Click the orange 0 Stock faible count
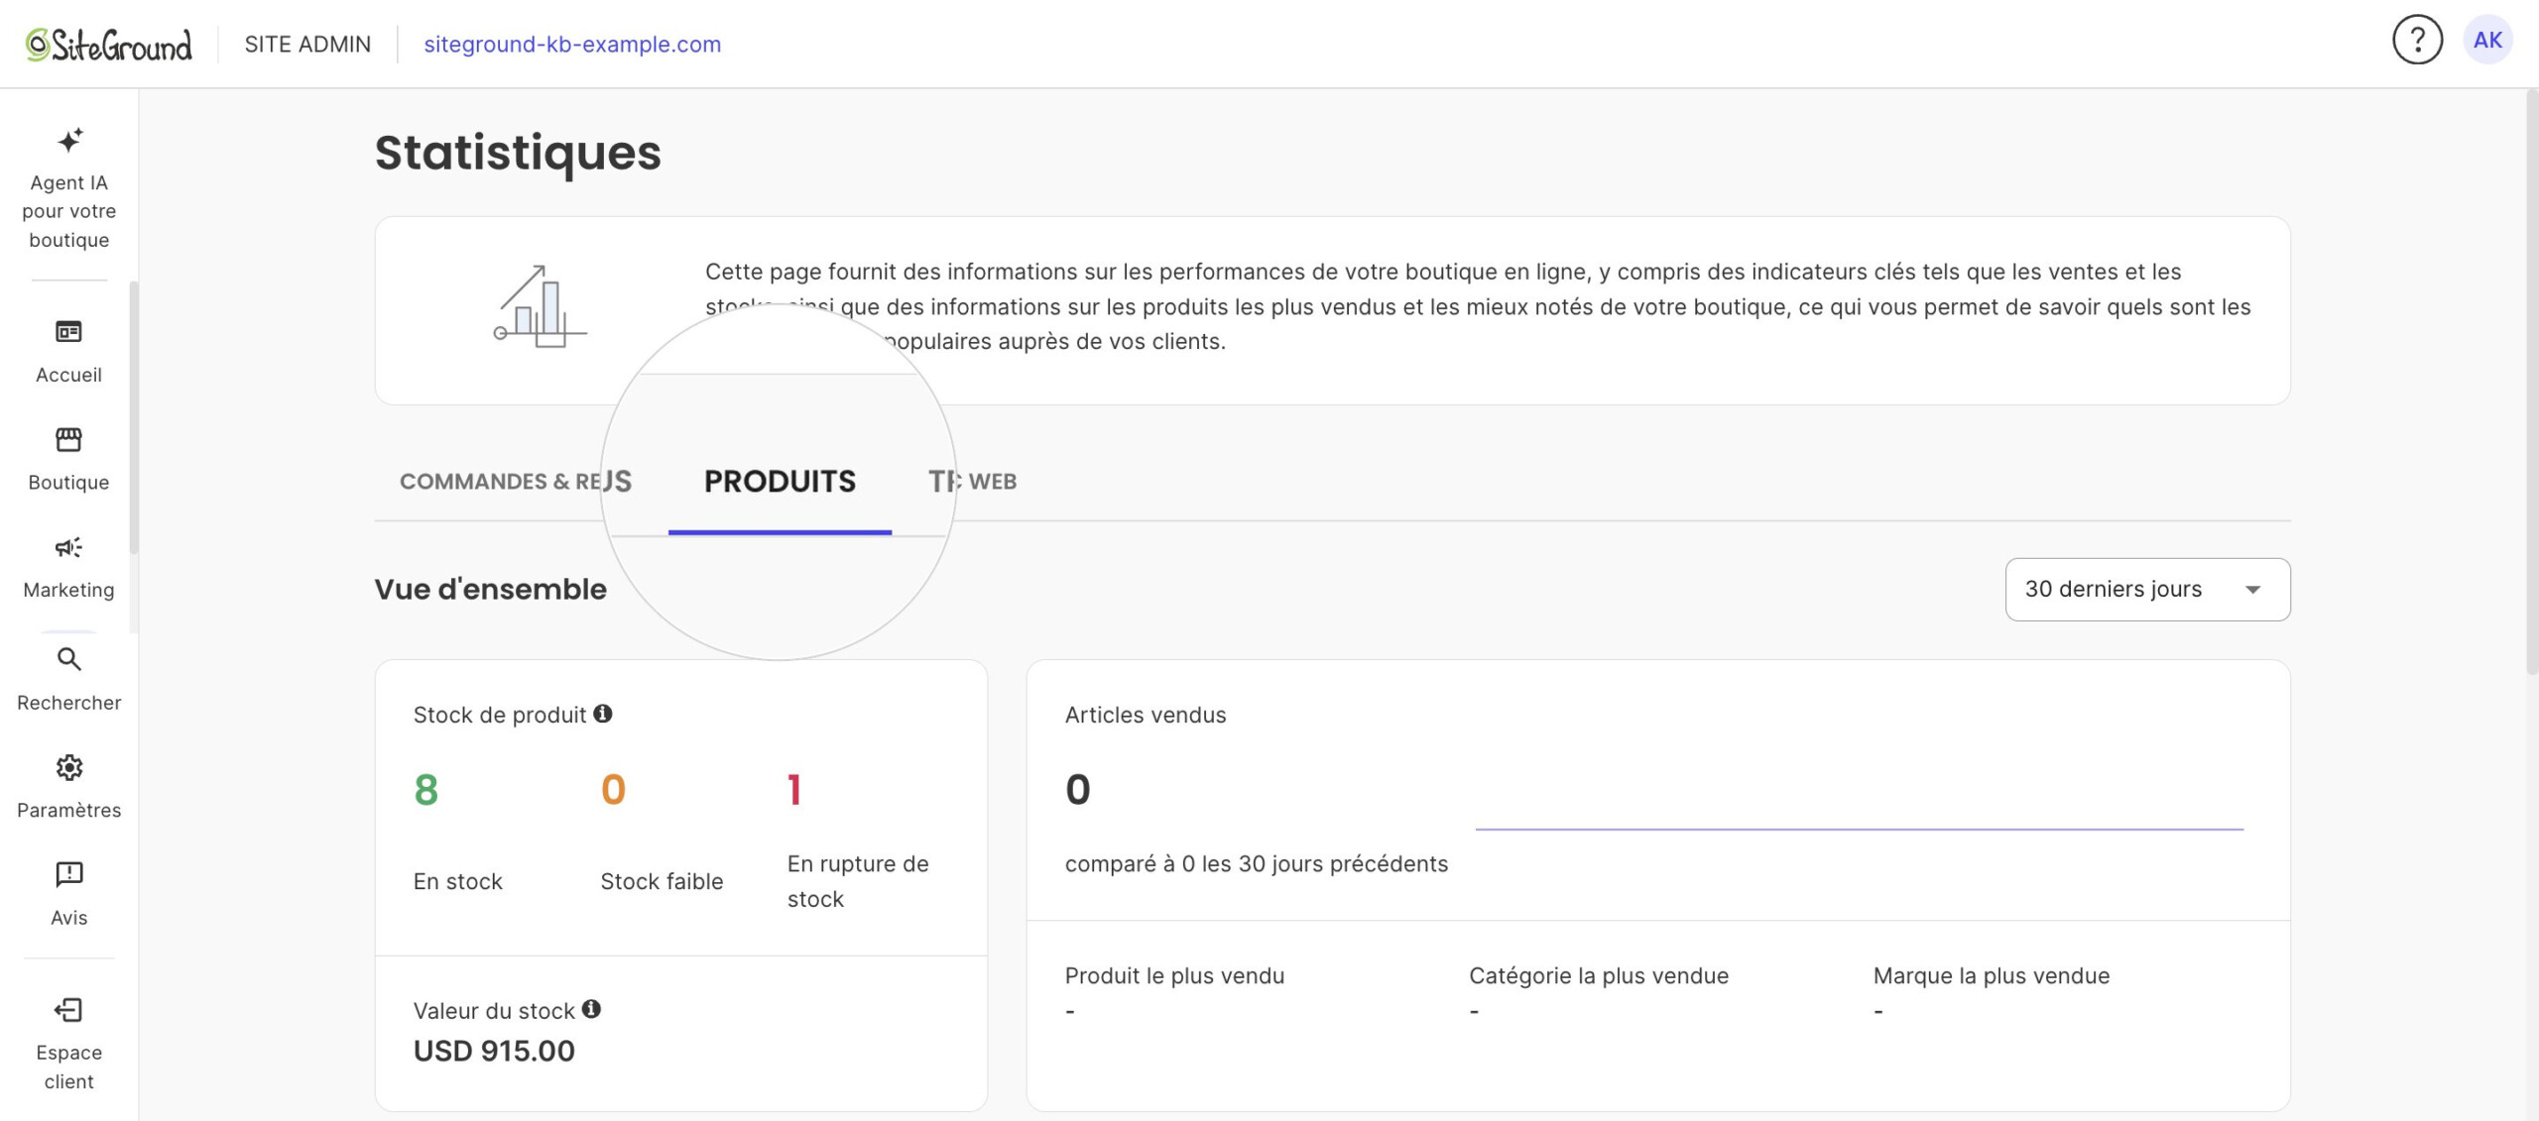This screenshot has width=2539, height=1121. (x=613, y=790)
